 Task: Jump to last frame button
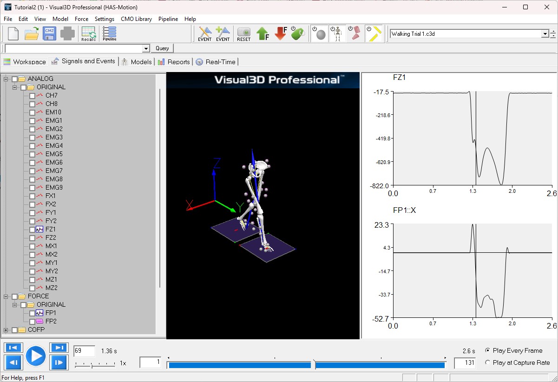(x=59, y=348)
